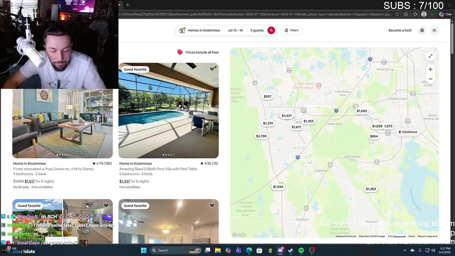
Task: Zoom in on the map
Action: click(430, 69)
